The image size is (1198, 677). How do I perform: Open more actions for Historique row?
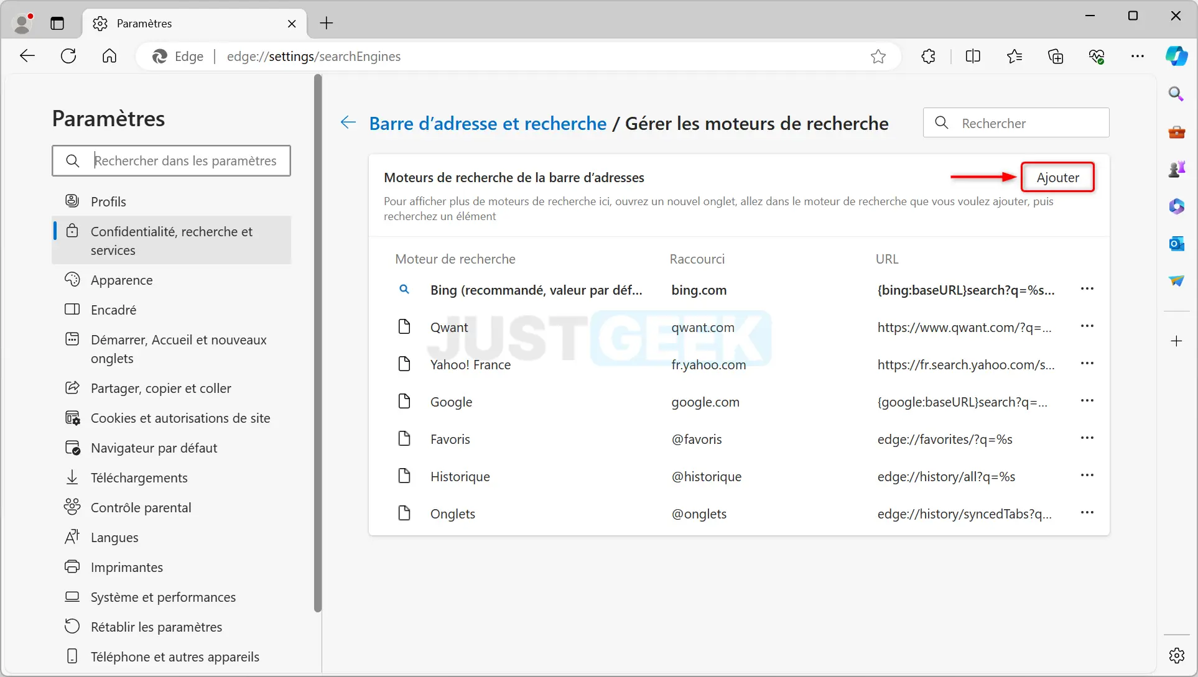[x=1087, y=476]
